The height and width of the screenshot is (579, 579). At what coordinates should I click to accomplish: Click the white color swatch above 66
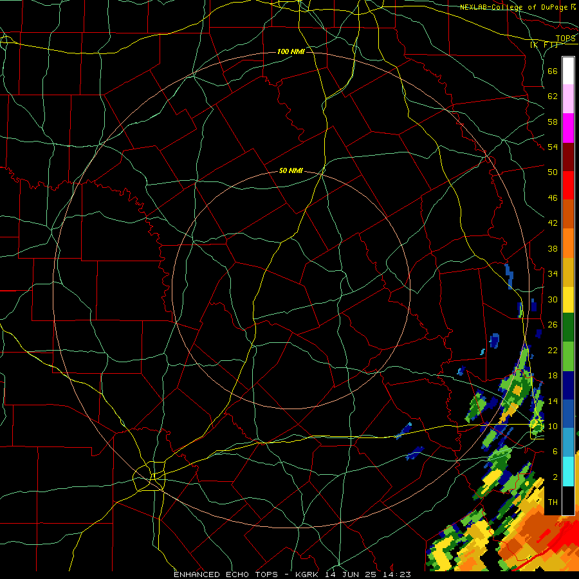coord(568,71)
